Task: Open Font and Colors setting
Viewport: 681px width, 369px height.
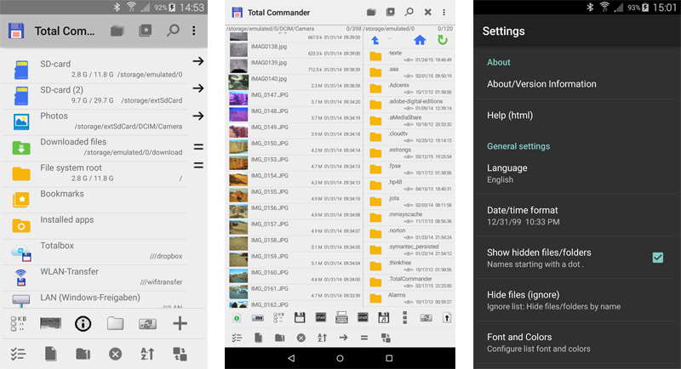Action: (577, 343)
